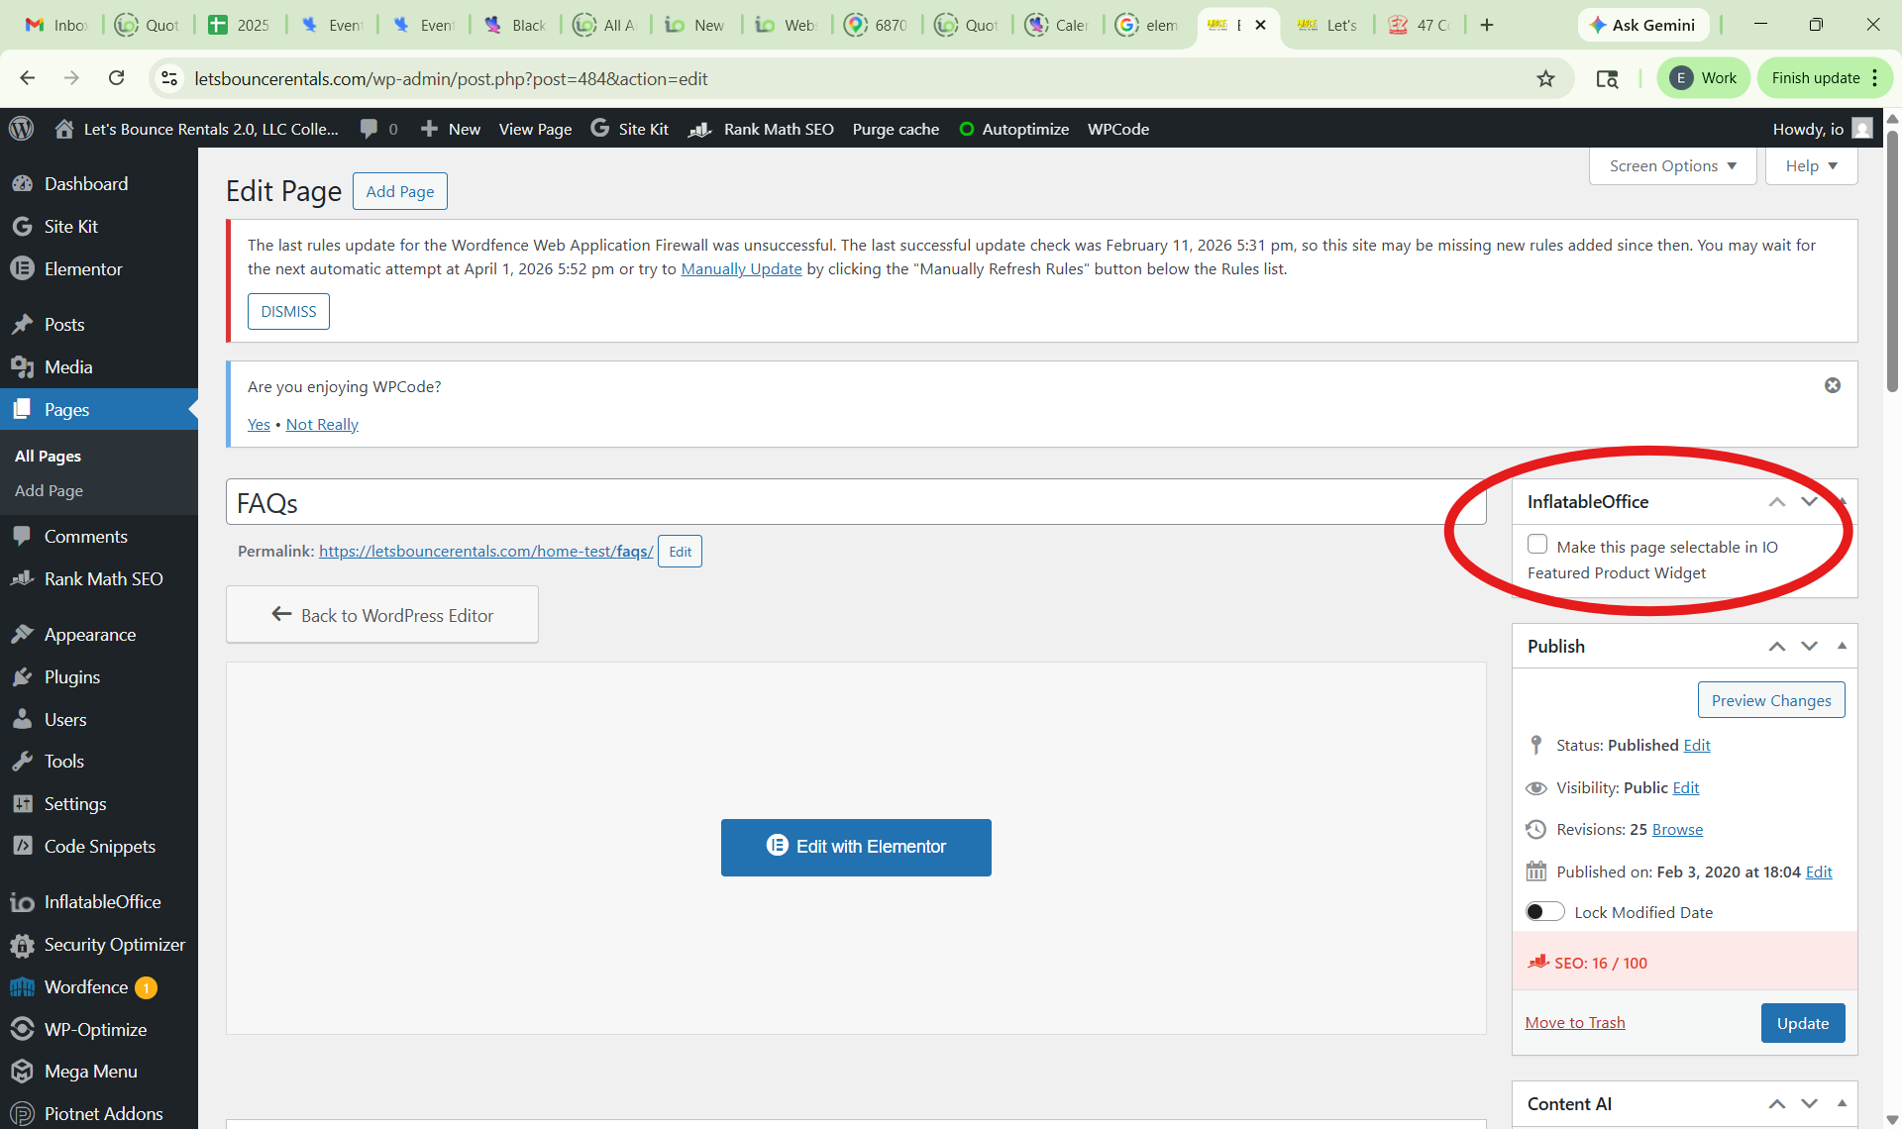Reload the browser page
Image resolution: width=1902 pixels, height=1129 pixels.
pos(116,78)
